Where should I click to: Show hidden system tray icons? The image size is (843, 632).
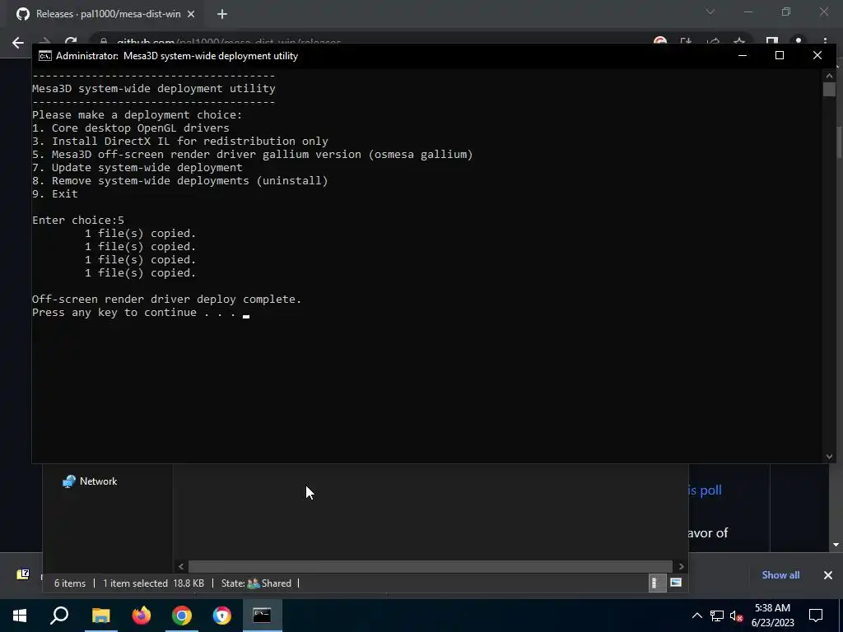click(696, 616)
